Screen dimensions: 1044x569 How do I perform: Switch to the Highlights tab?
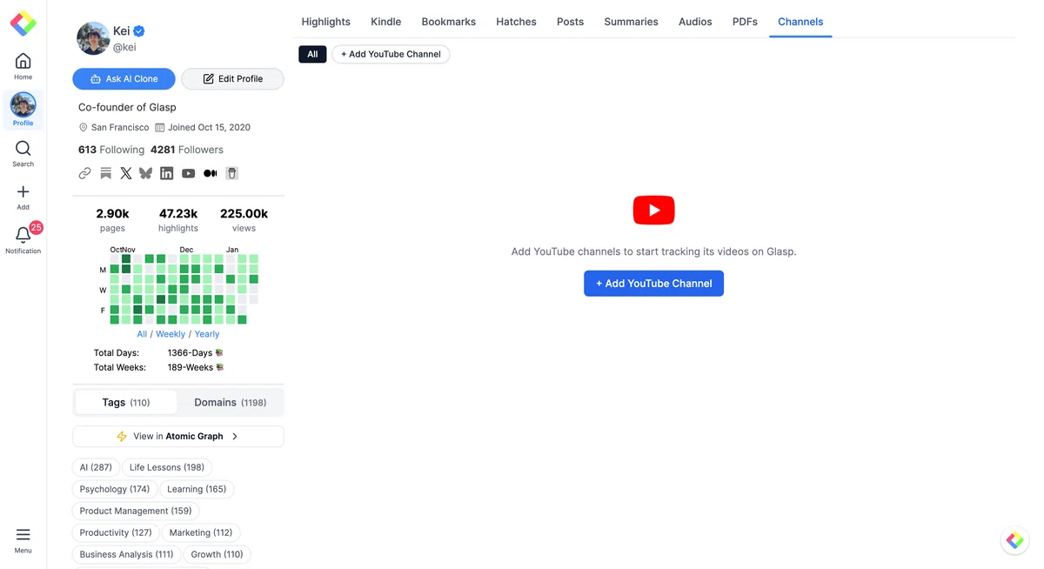click(326, 22)
